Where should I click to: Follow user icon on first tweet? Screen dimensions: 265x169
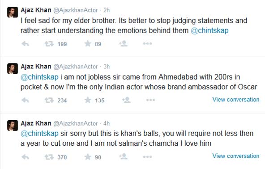pos(123,43)
